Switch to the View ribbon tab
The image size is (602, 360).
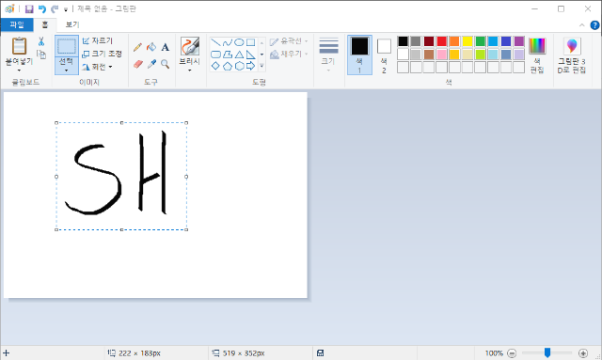71,24
